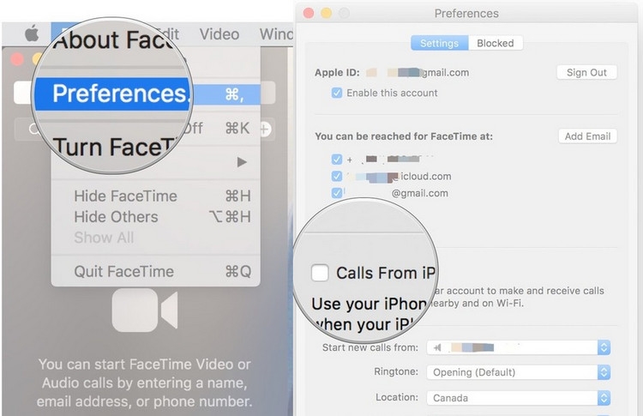Select Hide Others menu item
This screenshot has width=643, height=416.
(x=156, y=217)
